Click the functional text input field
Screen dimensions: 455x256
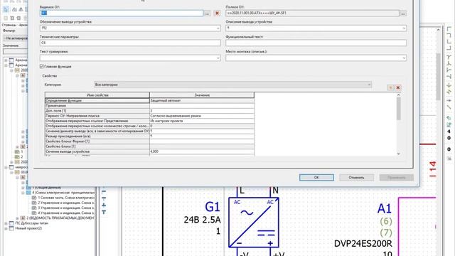pos(316,43)
